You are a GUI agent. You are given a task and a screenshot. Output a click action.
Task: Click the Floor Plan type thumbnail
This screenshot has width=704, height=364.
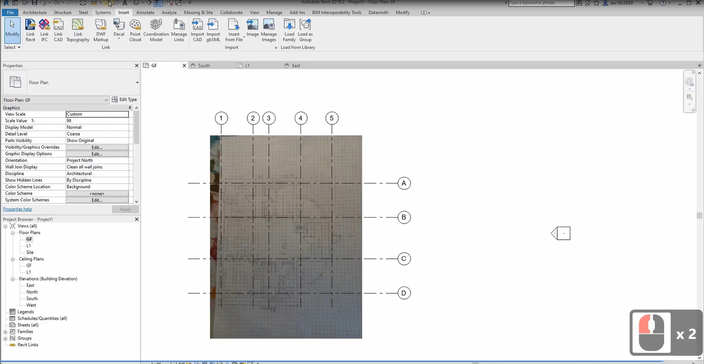[15, 82]
